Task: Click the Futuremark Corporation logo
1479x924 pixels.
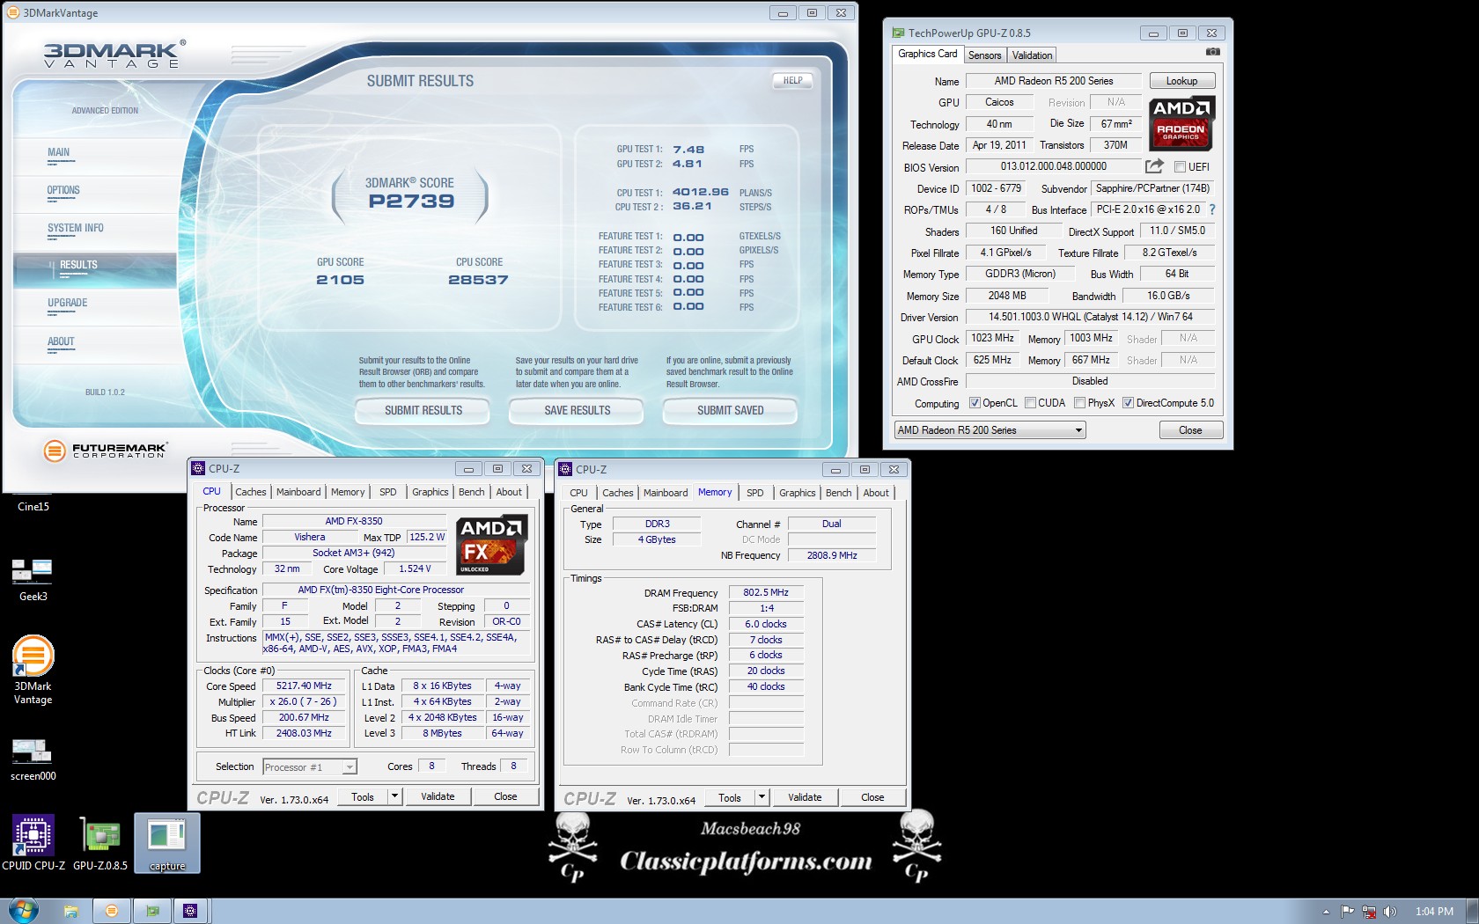Action: (105, 451)
